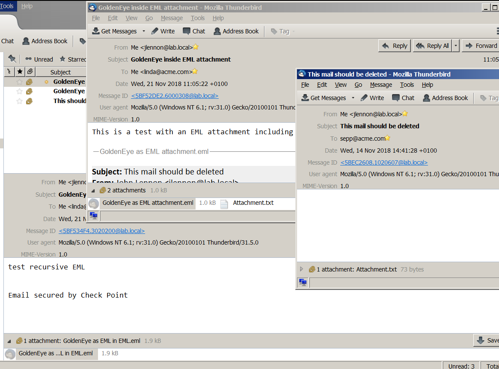Viewport: 499px width, 369px height.
Task: Open File menu in 'This mail should be deleted' window
Action: tap(305, 85)
